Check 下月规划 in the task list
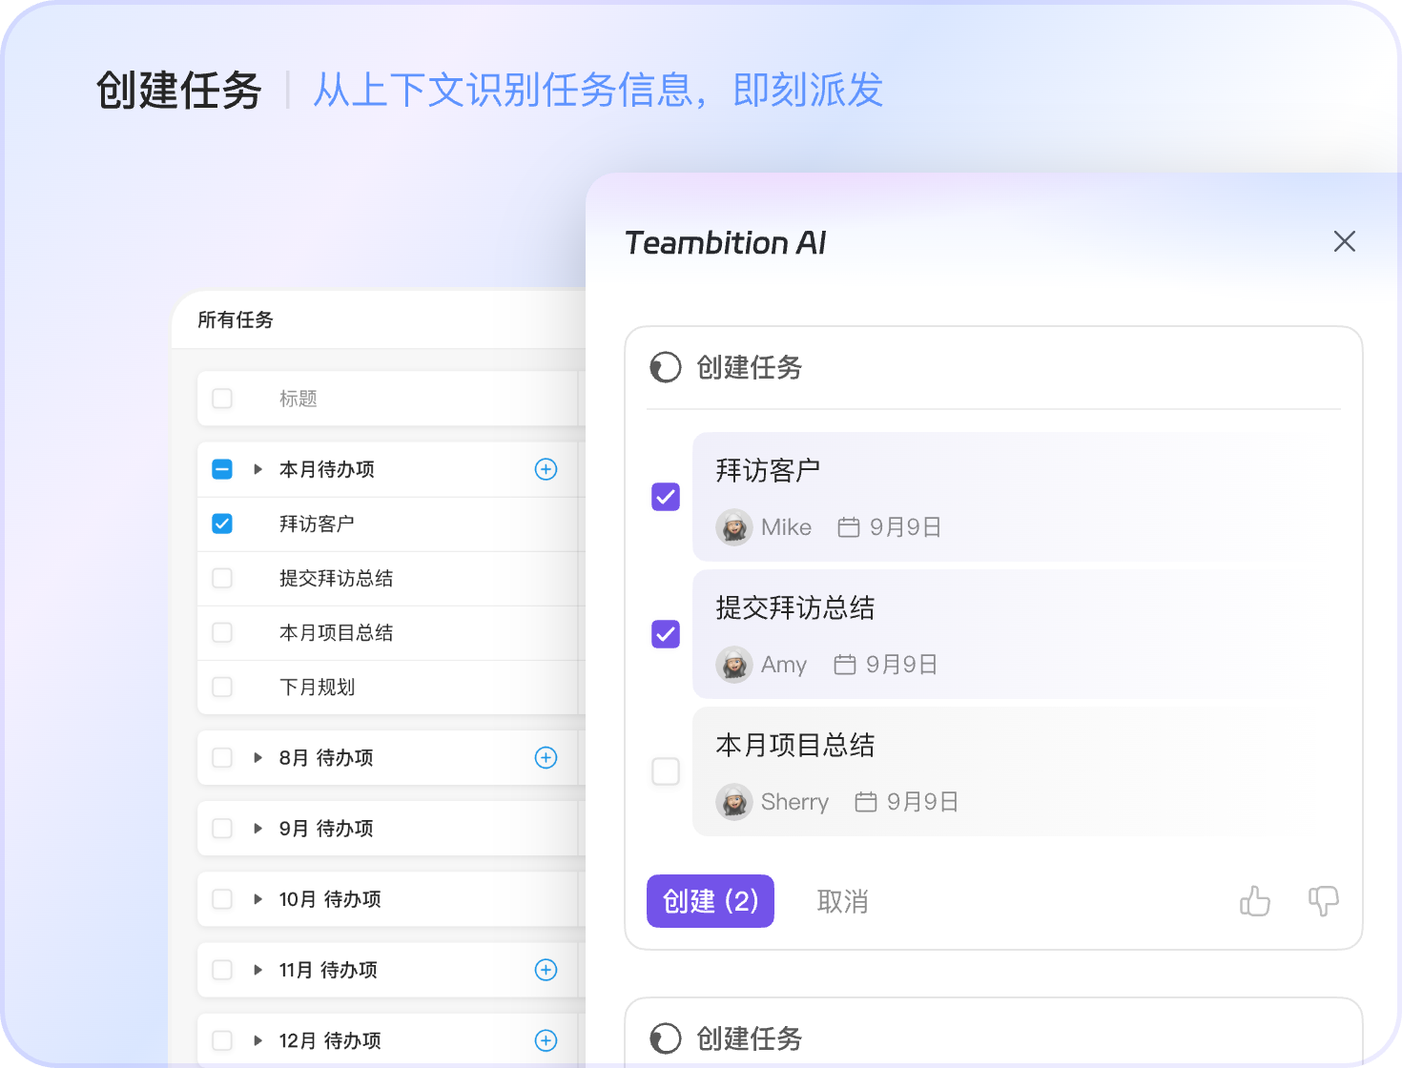 pyautogui.click(x=222, y=687)
